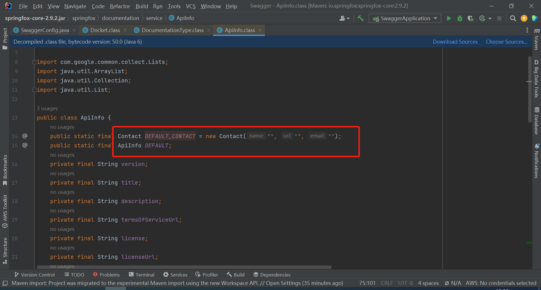Open the profiler run icon
541x290 pixels.
[482, 18]
